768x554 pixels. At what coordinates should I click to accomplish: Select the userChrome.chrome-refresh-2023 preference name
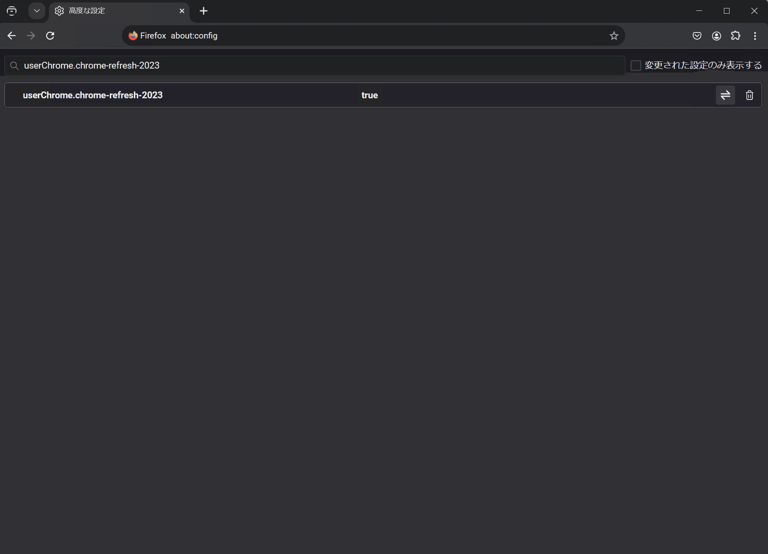(x=93, y=95)
